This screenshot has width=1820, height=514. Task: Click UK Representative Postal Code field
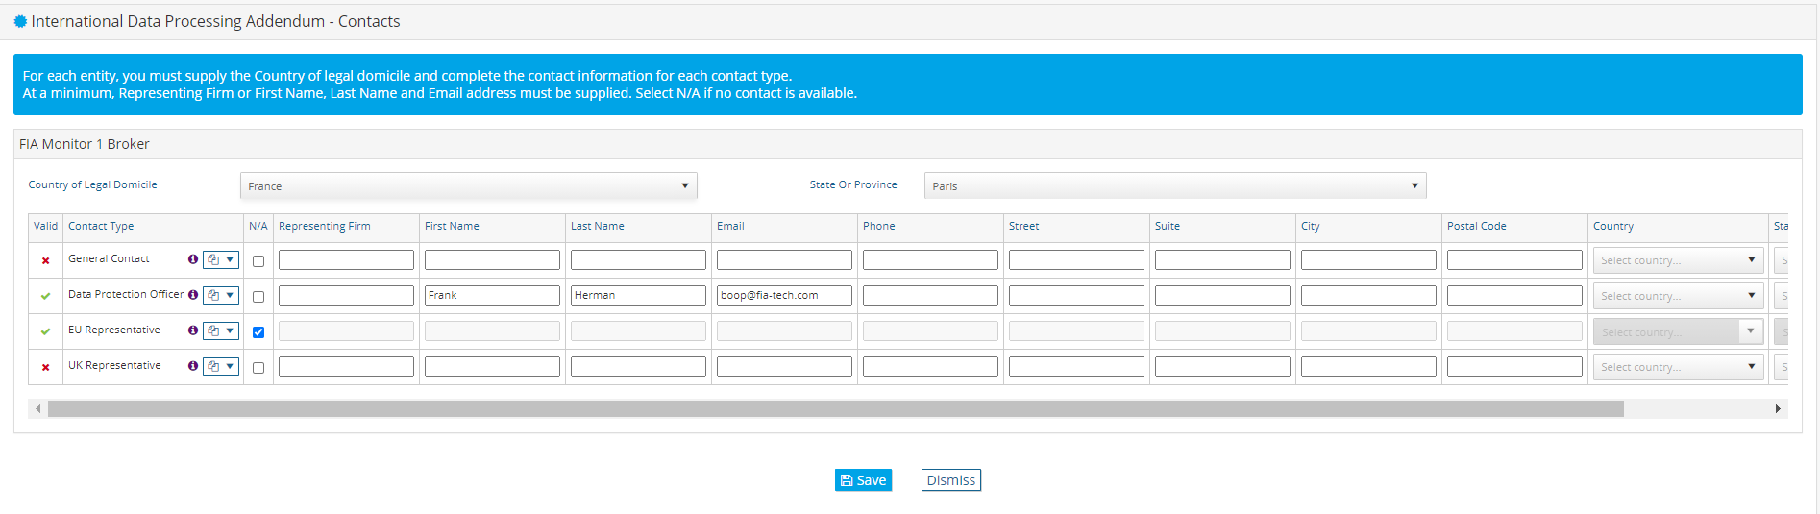[1514, 366]
